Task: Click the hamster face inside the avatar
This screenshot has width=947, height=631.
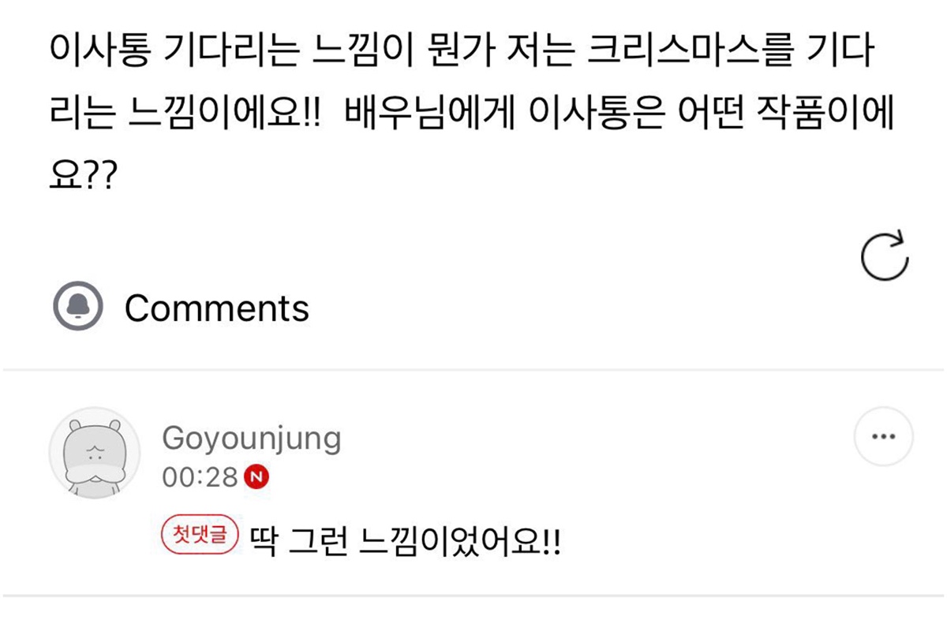Action: point(95,450)
